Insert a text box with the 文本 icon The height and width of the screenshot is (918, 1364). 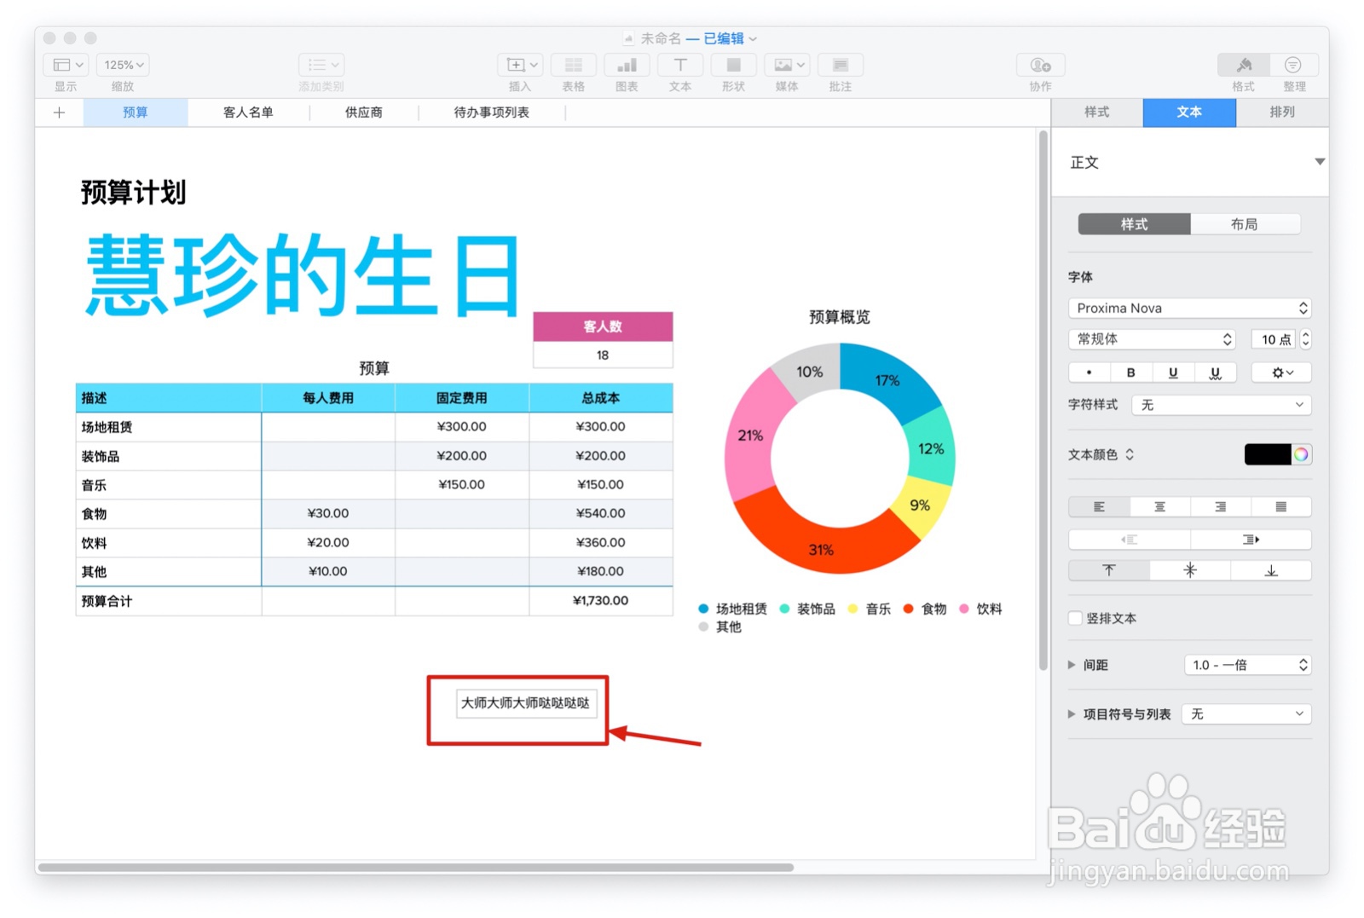pyautogui.click(x=679, y=65)
